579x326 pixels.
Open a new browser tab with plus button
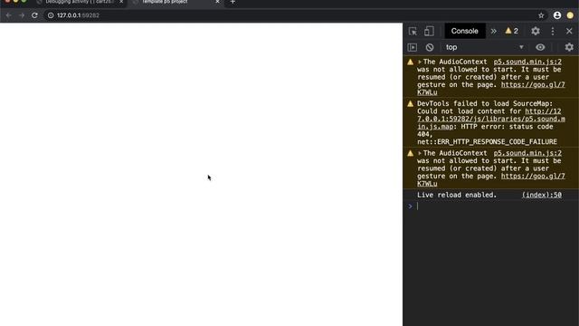(x=233, y=2)
